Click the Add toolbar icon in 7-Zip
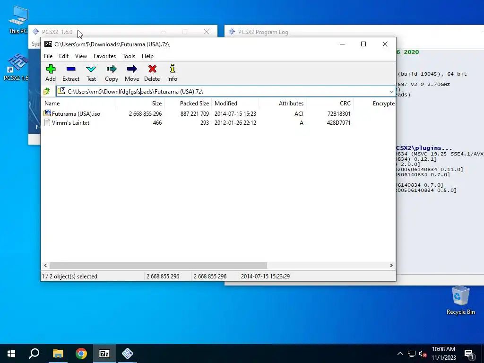 click(x=51, y=69)
